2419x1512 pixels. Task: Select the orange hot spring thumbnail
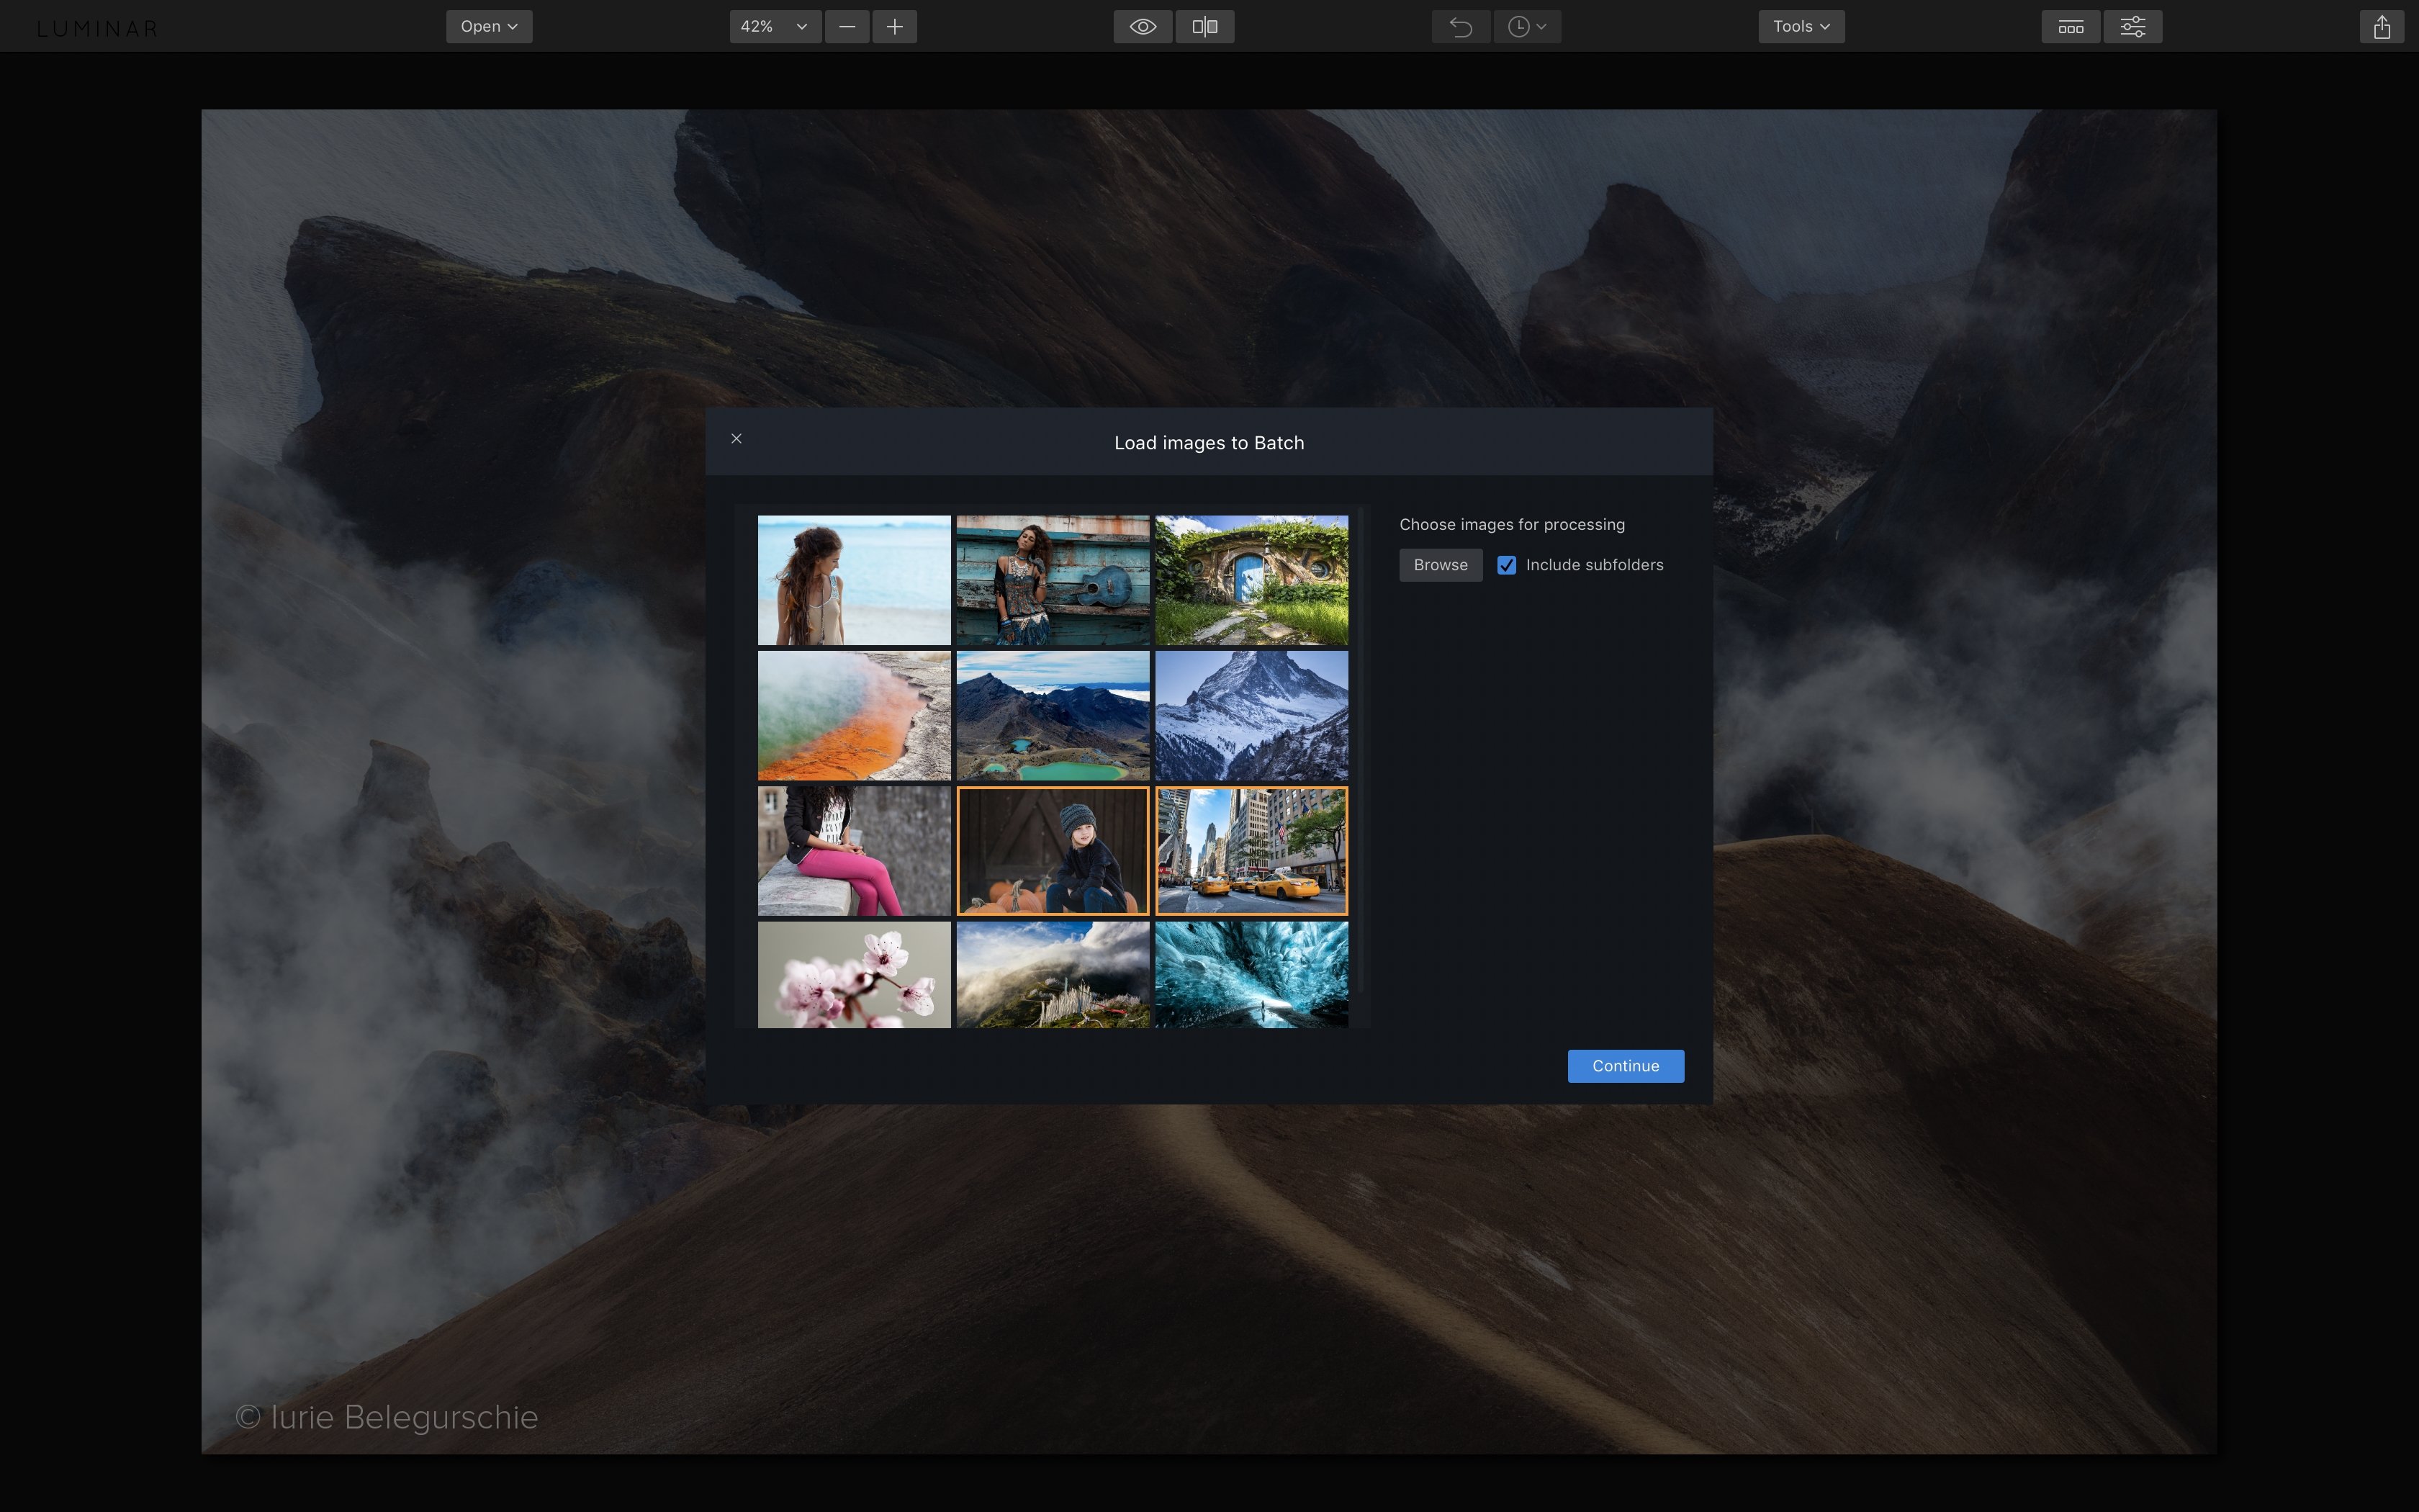coord(854,716)
